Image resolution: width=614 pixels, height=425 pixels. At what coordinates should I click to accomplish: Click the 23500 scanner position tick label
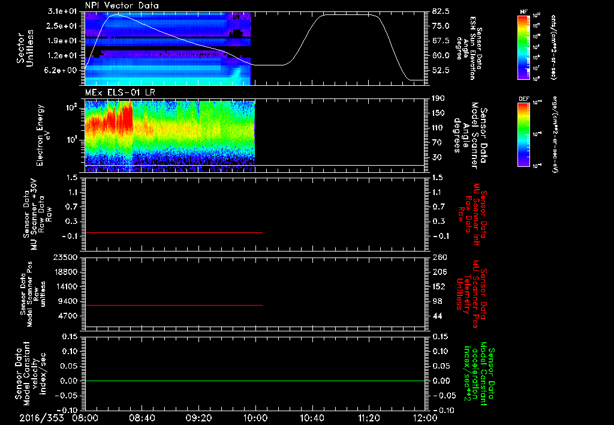66,258
